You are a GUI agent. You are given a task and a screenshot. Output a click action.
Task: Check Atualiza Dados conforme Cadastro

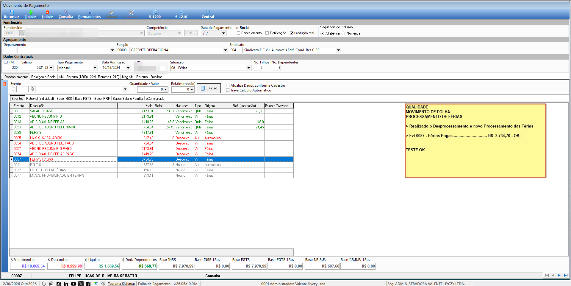[x=228, y=86]
